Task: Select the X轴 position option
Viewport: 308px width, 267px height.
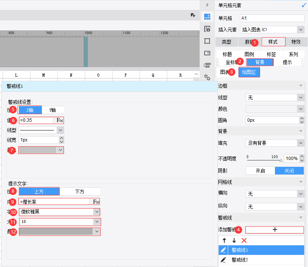Action: 30,110
